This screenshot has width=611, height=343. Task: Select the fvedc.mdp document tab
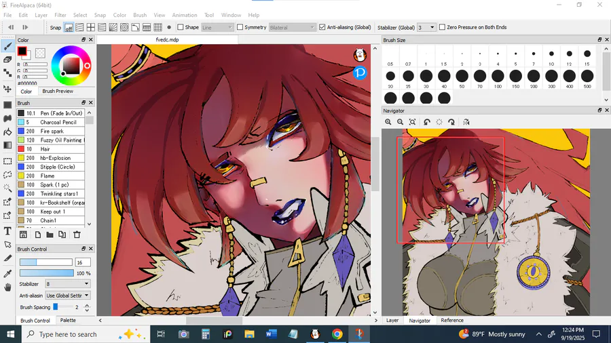pyautogui.click(x=167, y=40)
